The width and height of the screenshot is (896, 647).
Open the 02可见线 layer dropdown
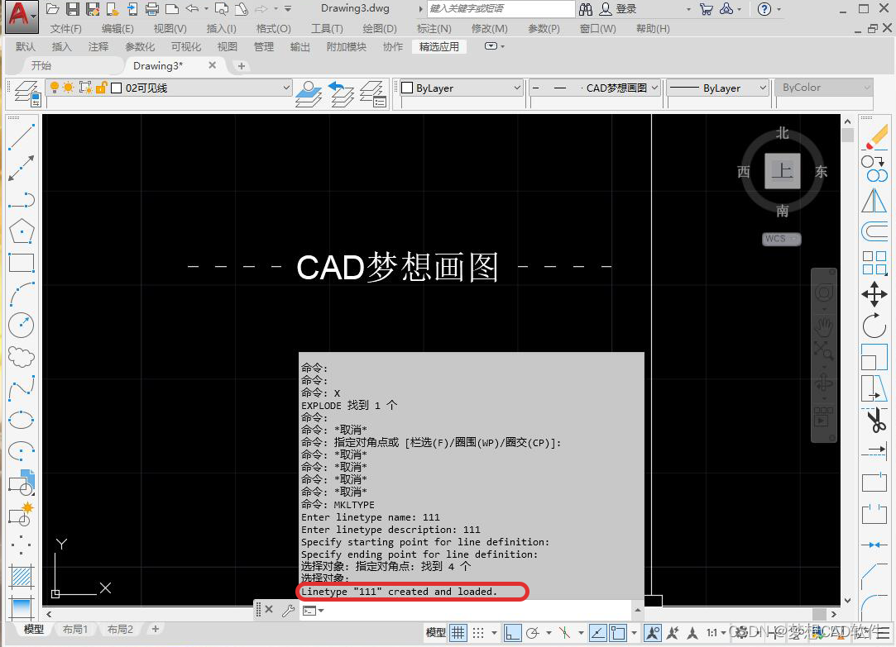pyautogui.click(x=285, y=86)
